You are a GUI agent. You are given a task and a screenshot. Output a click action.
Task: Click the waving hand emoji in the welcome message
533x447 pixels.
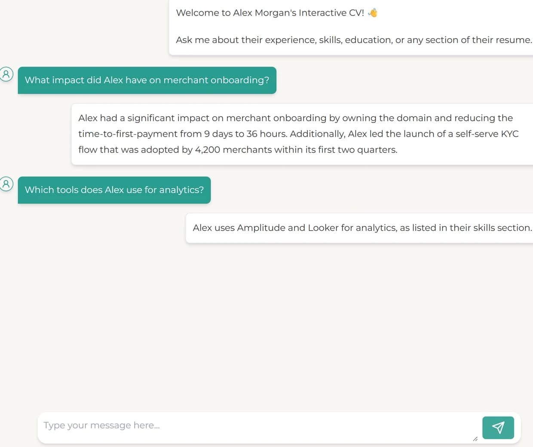[373, 13]
